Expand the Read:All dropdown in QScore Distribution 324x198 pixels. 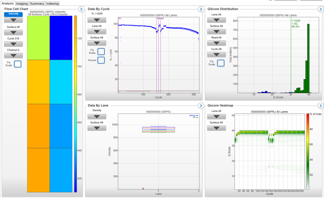216,43
